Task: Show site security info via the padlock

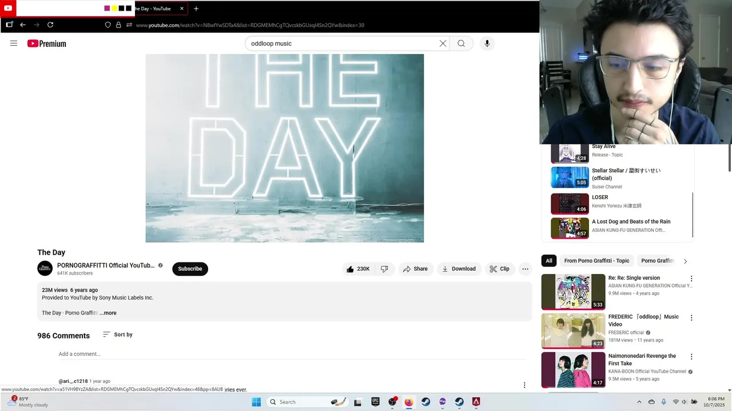Action: click(x=118, y=25)
